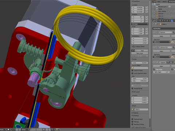This screenshot has width=175, height=131.
Task: Open the outliner Search menu
Action: click(164, 1)
